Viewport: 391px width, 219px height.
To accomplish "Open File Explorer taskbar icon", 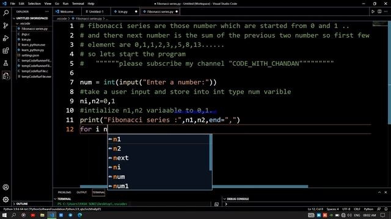I will click(x=42, y=215).
